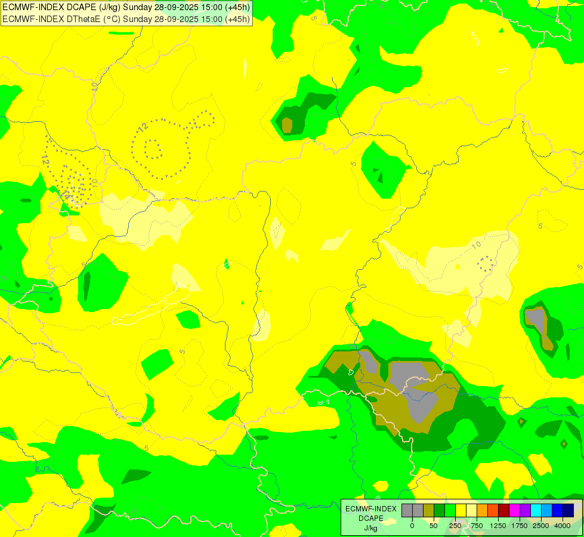Pick the bright green legend swatch
Screen dimensions: 584x537
point(450,510)
